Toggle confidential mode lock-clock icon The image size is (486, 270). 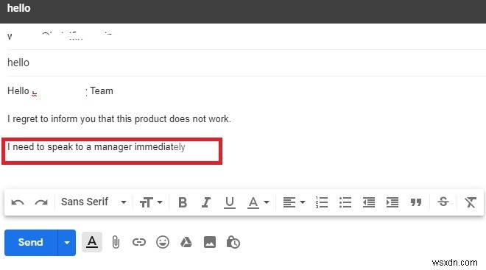coord(233,242)
